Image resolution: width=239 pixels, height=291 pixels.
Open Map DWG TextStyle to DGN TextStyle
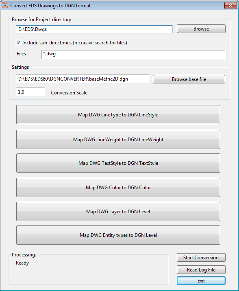(x=118, y=163)
